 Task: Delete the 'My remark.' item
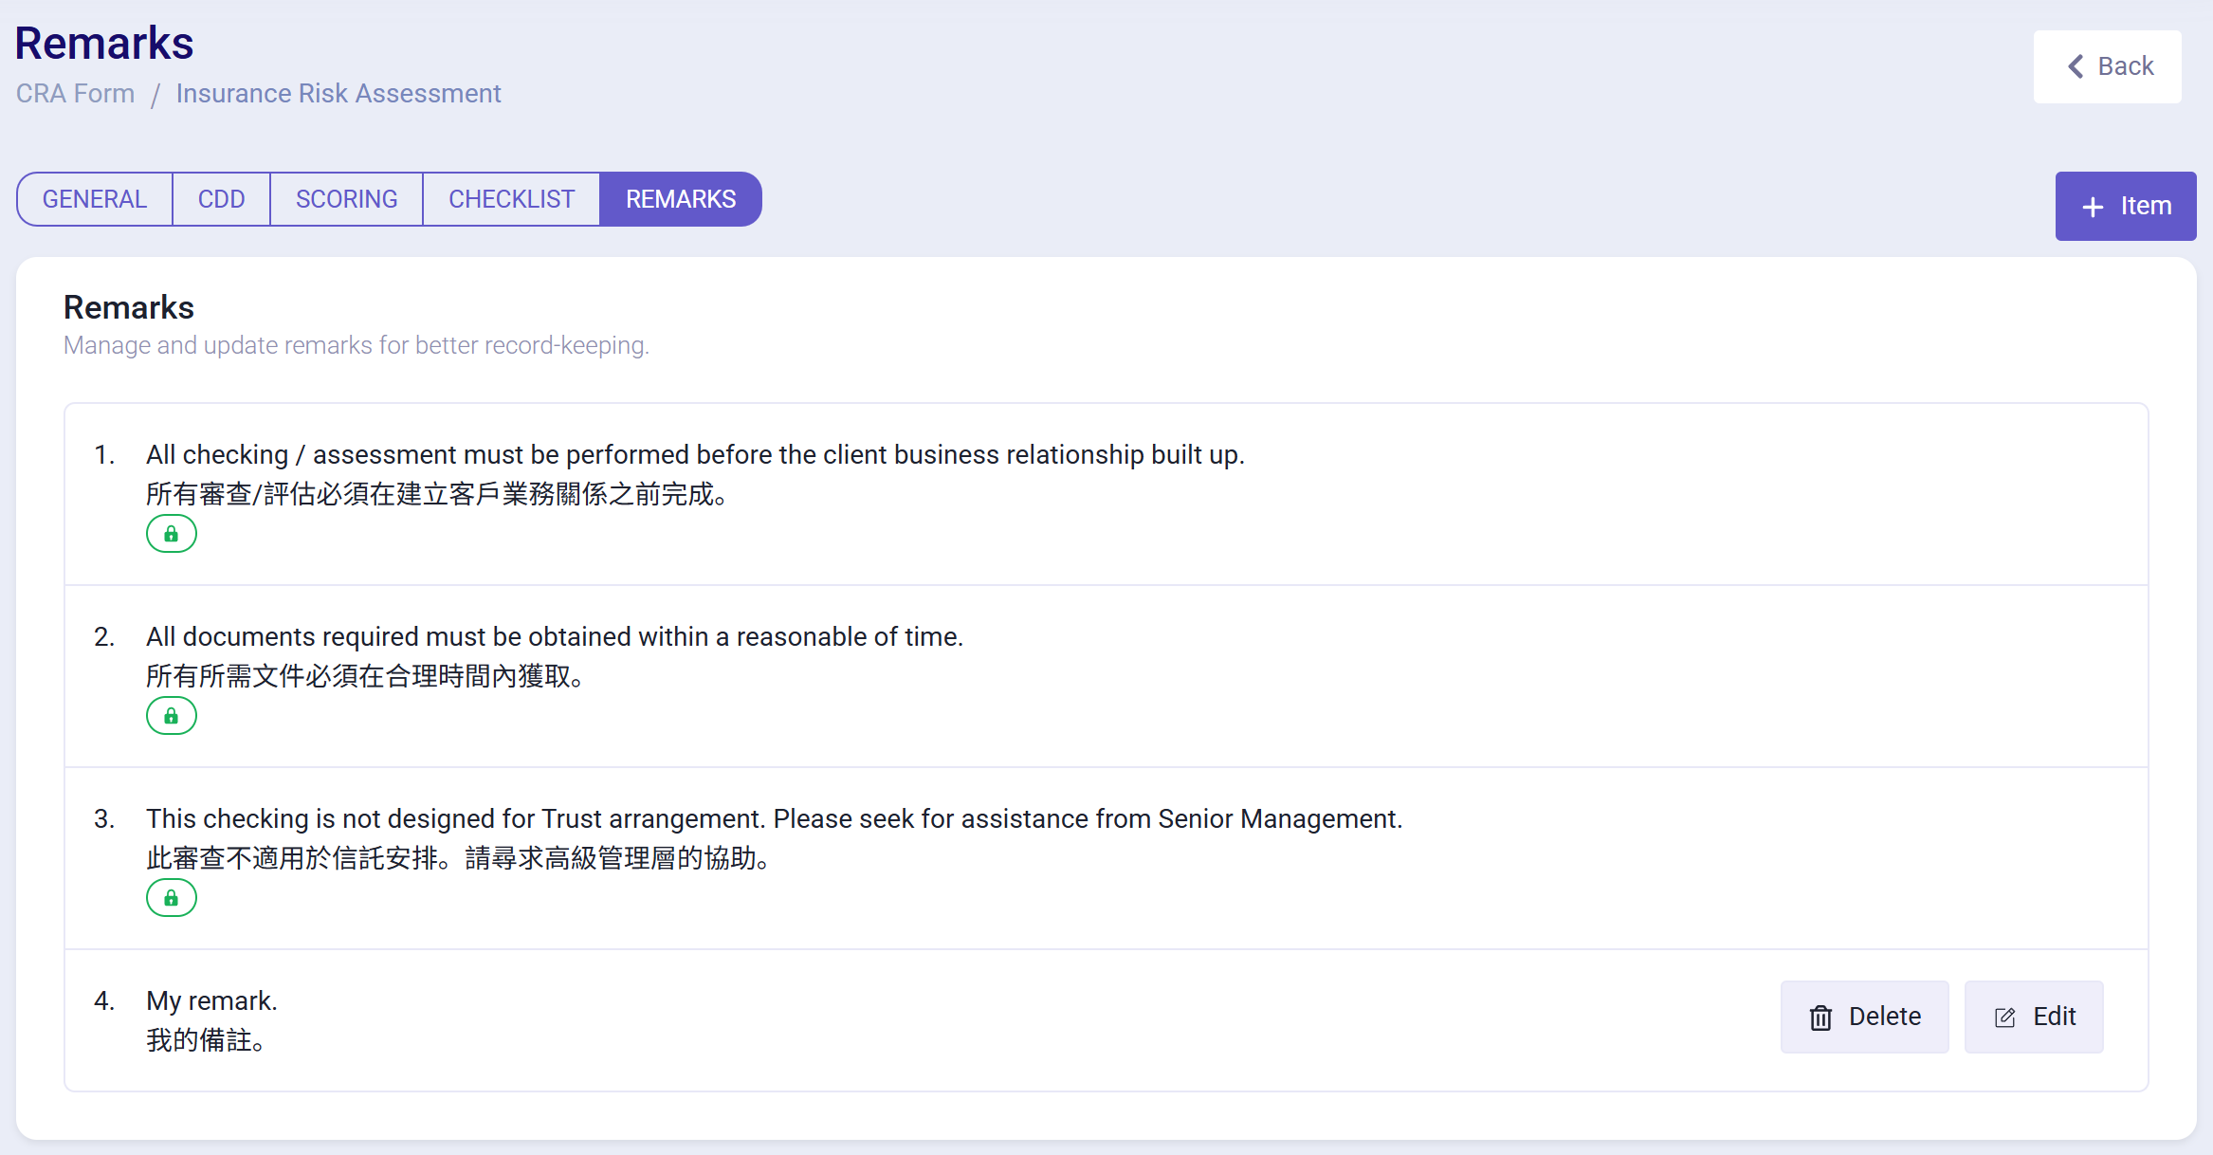click(x=1864, y=1017)
